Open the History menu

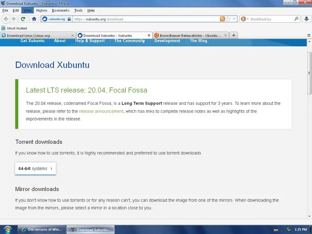click(41, 10)
